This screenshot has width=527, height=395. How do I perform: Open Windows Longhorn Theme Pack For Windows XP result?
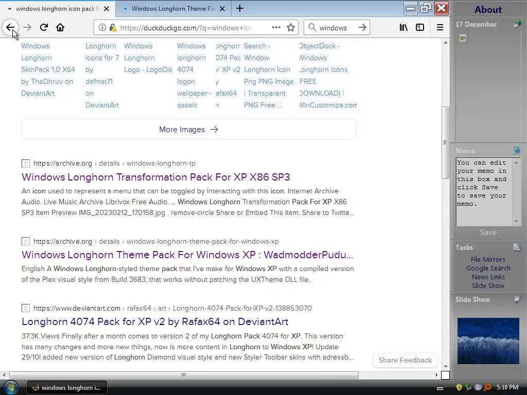tap(187, 255)
